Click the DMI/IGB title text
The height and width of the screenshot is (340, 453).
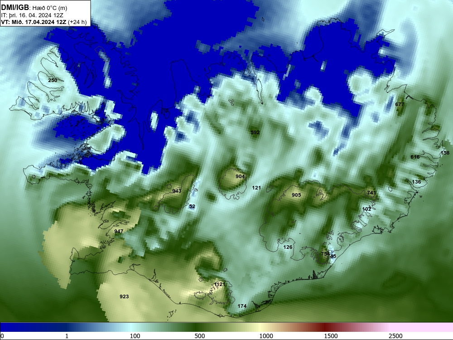(x=15, y=8)
